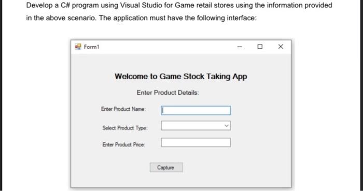Image resolution: width=363 pixels, height=191 pixels.
Task: Minimize the Form1 window
Action: pyautogui.click(x=240, y=47)
